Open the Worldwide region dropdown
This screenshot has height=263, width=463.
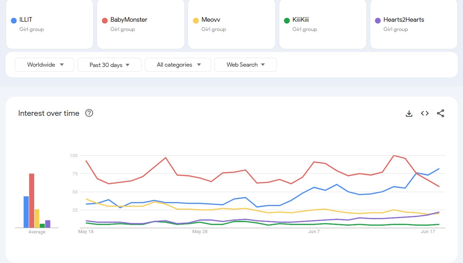[x=45, y=65]
